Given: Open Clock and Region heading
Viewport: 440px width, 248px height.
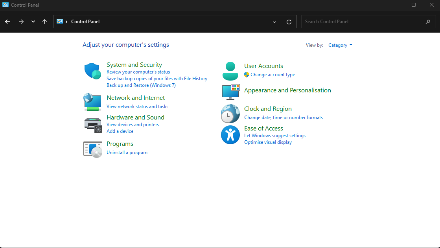Looking at the screenshot, I should tap(268, 109).
